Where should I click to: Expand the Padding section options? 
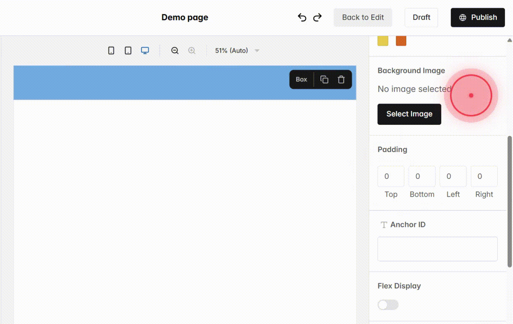[x=392, y=149]
